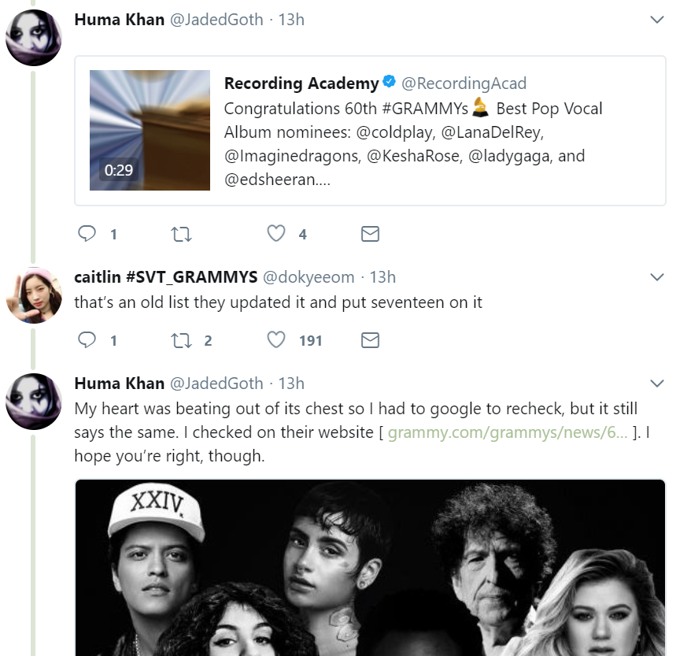Expand options chevron on caitlin's tweet
691x656 pixels.
pos(657,277)
